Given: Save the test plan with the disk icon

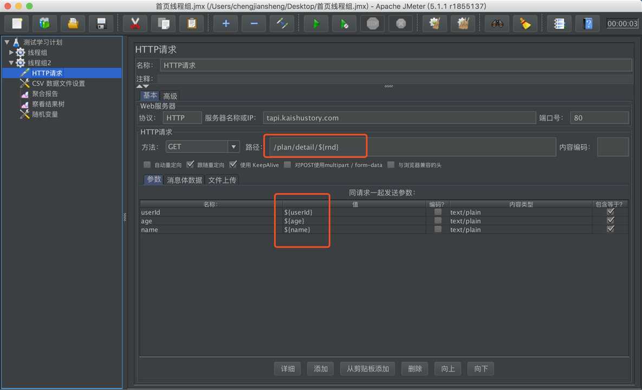Looking at the screenshot, I should (x=101, y=23).
